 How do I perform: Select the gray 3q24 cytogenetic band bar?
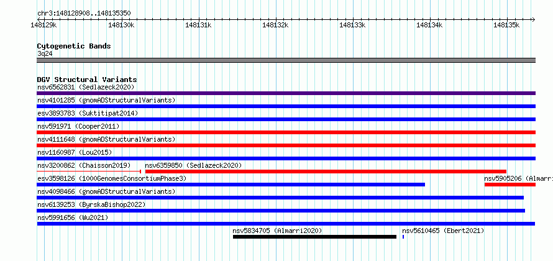286,60
